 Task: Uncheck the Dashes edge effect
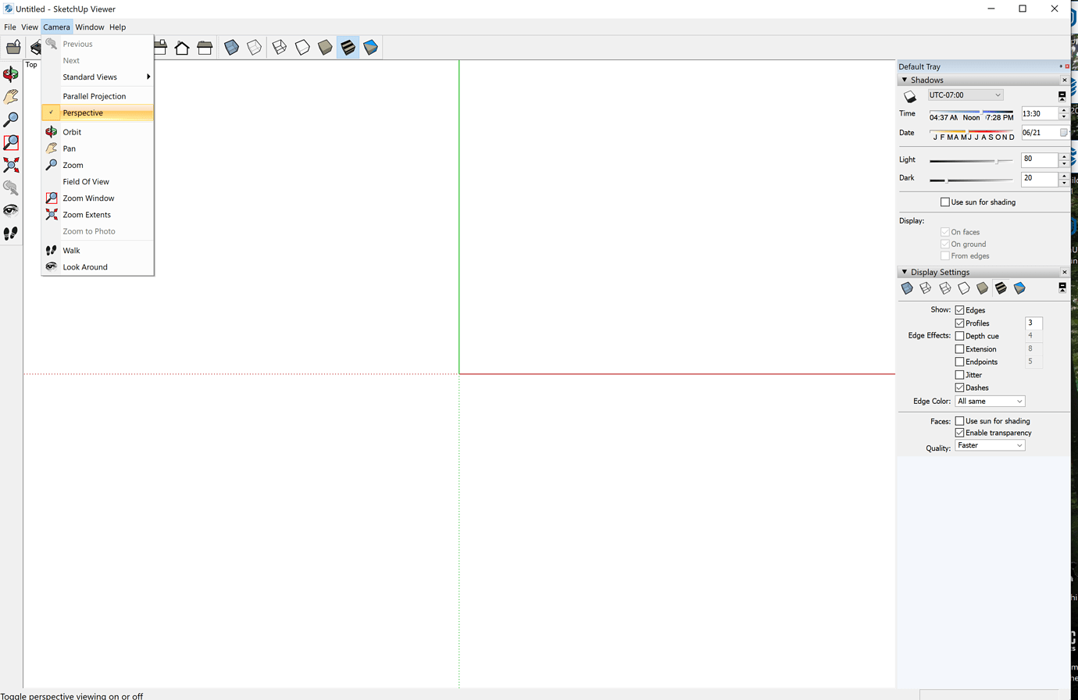click(959, 387)
